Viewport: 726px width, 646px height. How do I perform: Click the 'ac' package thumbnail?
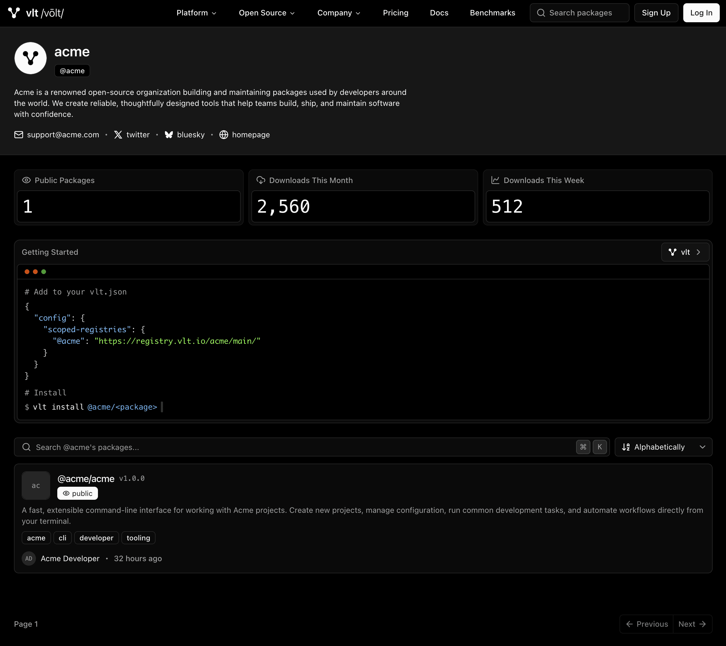pos(36,486)
